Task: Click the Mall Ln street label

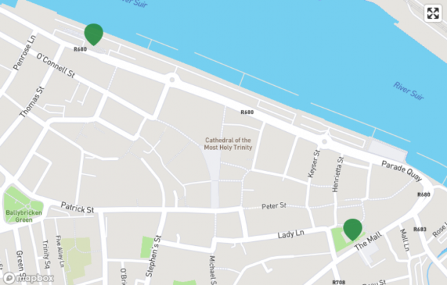Action: 405,240
